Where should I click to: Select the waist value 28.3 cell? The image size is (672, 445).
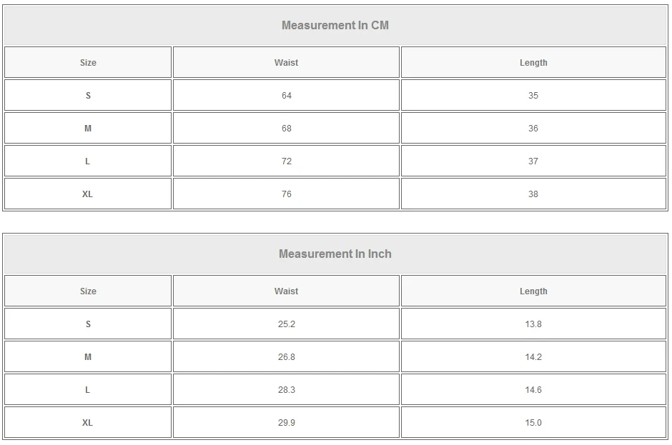pyautogui.click(x=286, y=390)
